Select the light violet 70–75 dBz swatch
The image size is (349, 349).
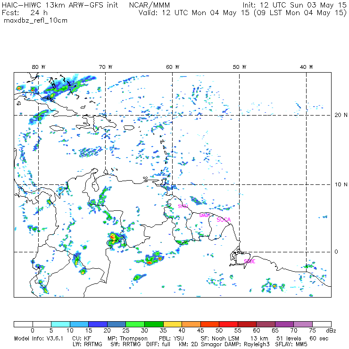click(x=303, y=324)
